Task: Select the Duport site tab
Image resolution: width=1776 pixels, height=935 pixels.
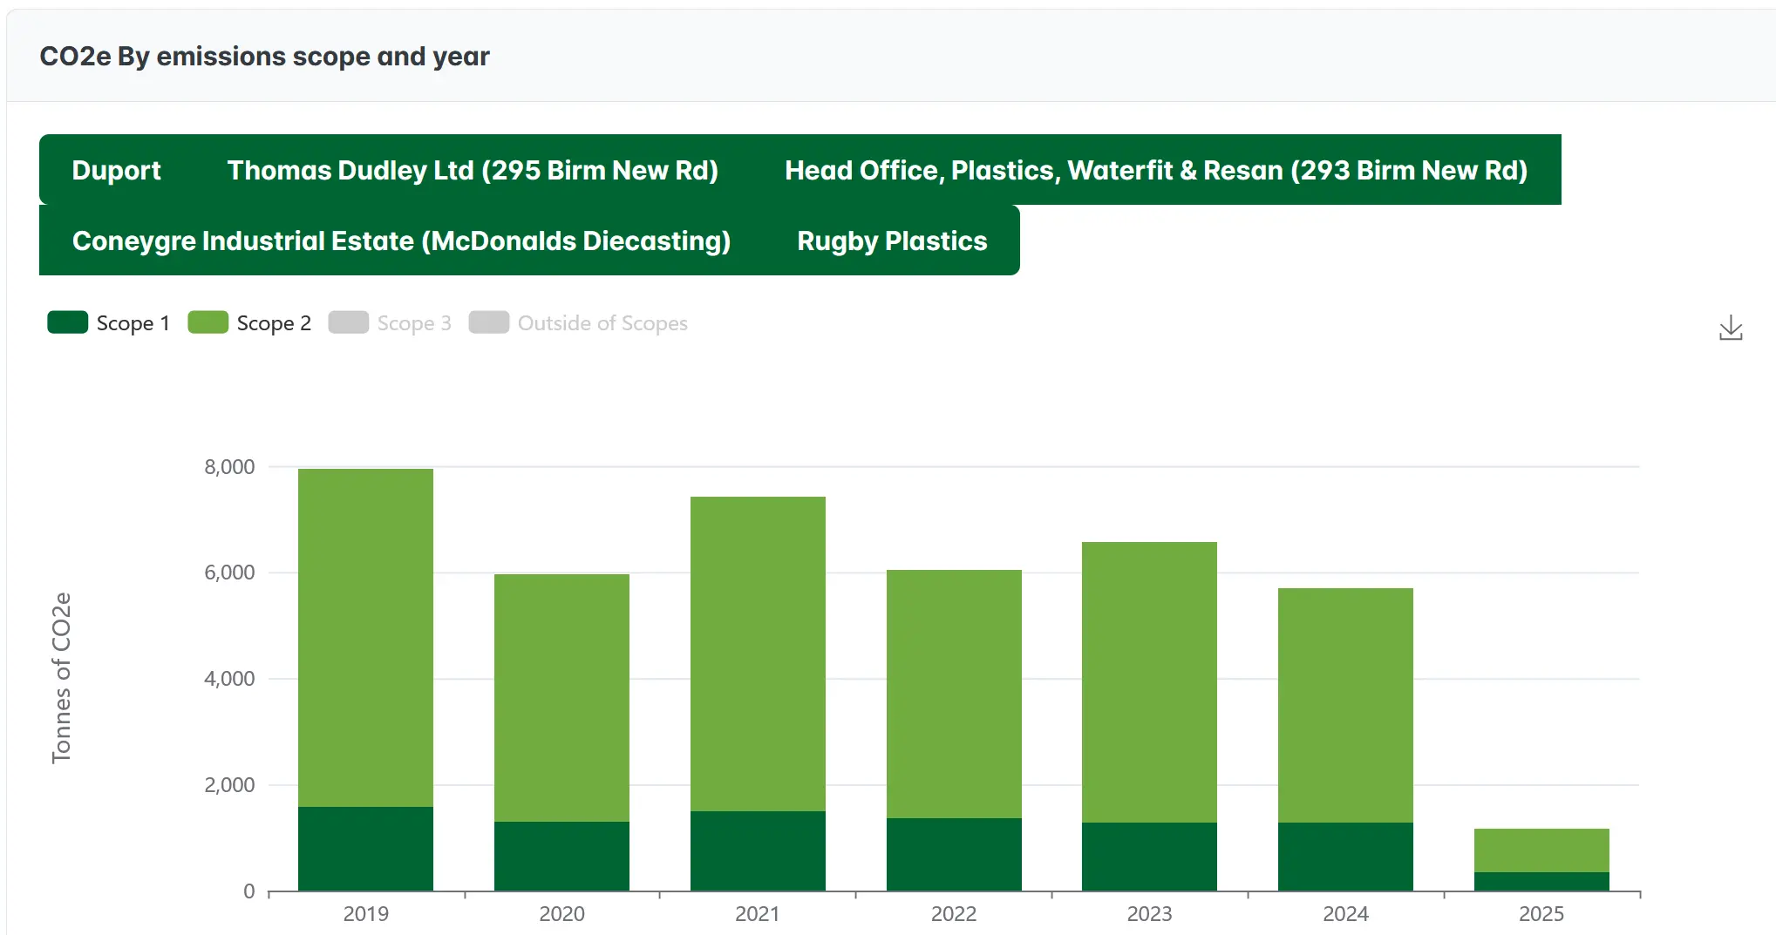Action: (x=116, y=170)
